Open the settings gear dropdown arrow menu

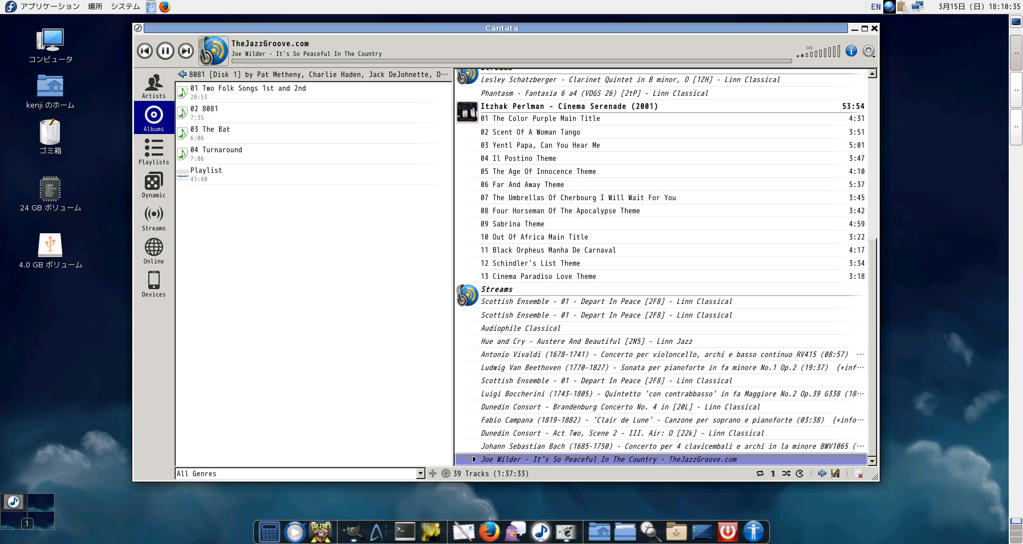[x=874, y=56]
